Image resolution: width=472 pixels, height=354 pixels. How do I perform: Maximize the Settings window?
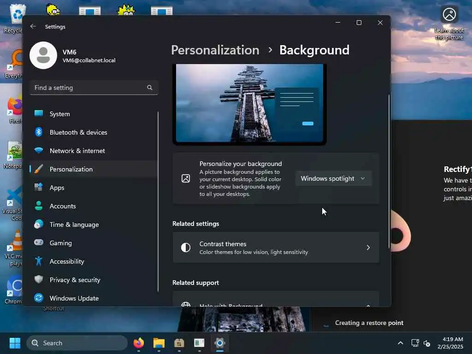point(359,23)
